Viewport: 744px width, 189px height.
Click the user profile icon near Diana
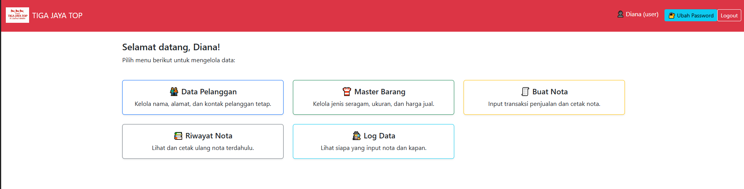click(620, 14)
